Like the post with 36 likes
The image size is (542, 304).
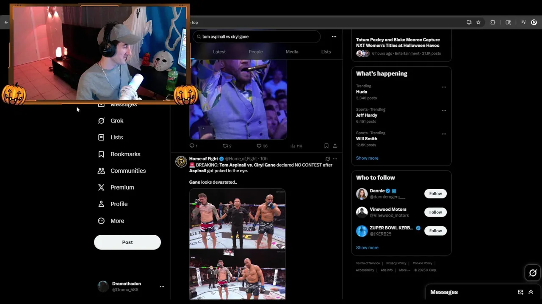[x=262, y=146]
